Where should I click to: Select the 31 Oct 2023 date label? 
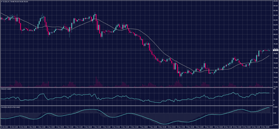click(x=5, y=127)
